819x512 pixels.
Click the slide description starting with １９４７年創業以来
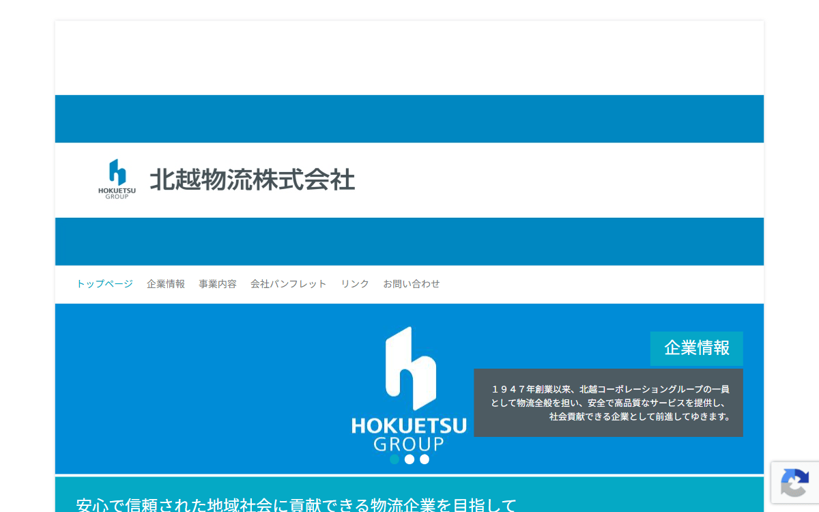click(609, 403)
